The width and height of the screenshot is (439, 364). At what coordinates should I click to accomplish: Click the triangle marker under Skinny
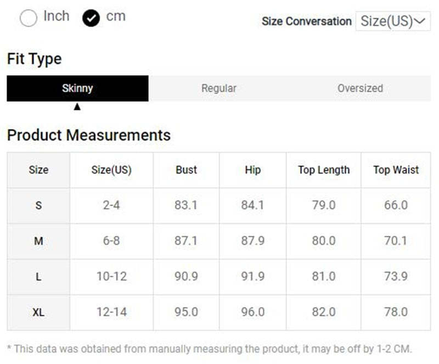tap(77, 107)
